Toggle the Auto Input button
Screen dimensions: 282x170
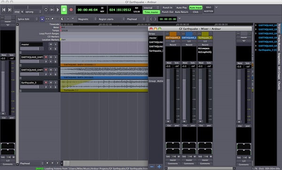(196, 7)
